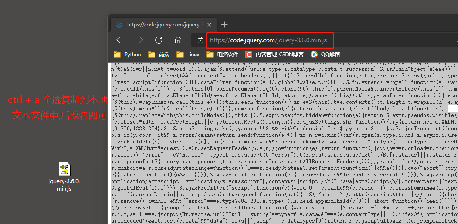
Task: Click code line starting with "r.onabort=a"
Action: pos(285,168)
